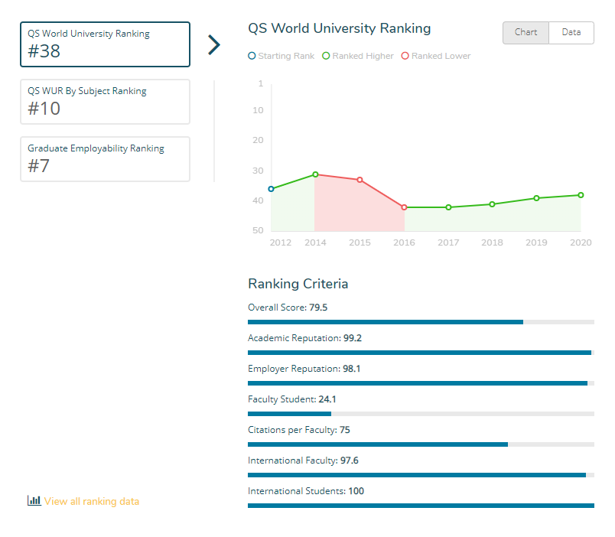Click the Starting Rank legend label
Image resolution: width=615 pixels, height=537 pixels.
point(286,56)
